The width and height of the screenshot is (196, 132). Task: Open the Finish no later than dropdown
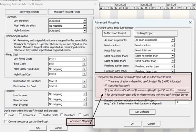(155, 71)
